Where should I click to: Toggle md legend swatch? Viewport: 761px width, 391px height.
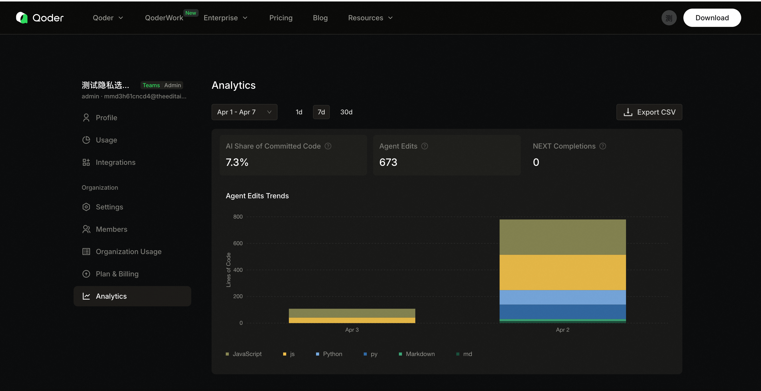[458, 354]
